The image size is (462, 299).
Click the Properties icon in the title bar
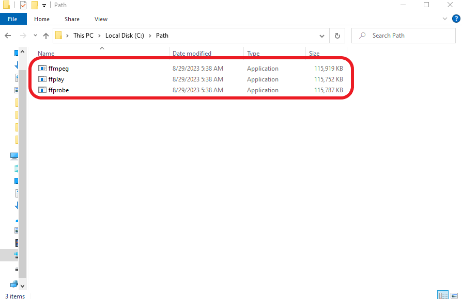(23, 5)
